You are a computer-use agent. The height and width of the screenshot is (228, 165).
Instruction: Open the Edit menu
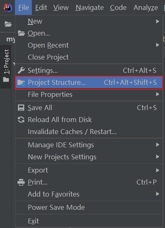pyautogui.click(x=41, y=7)
